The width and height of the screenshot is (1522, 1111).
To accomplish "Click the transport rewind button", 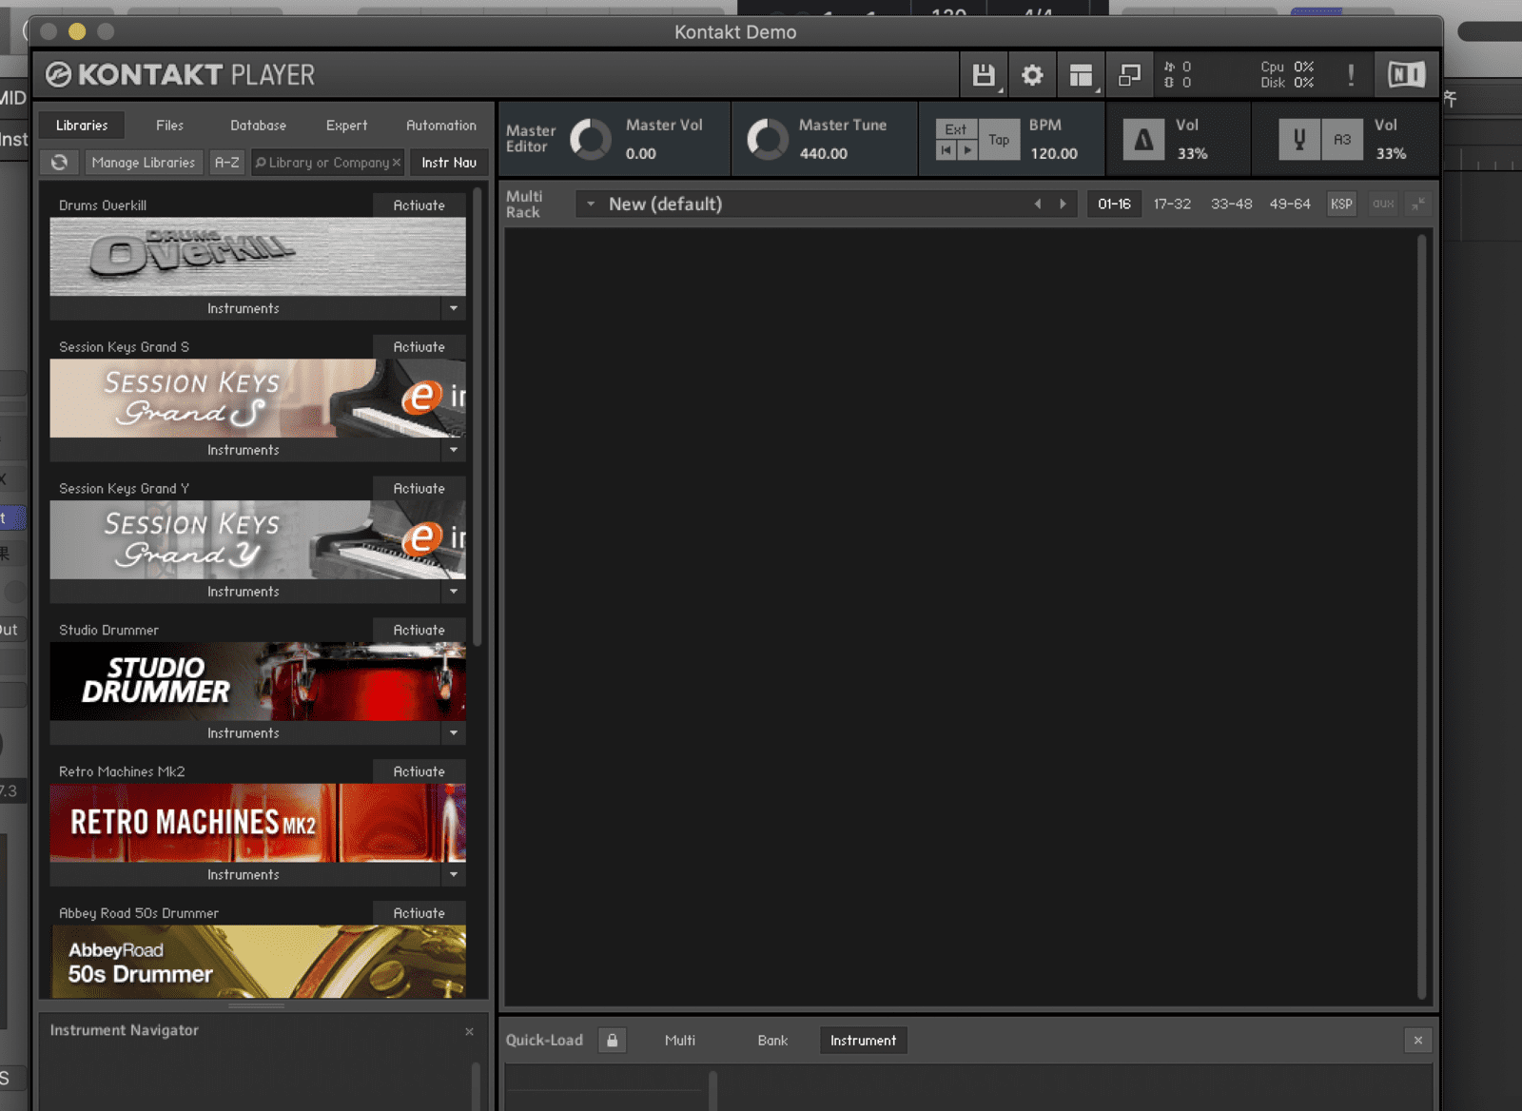I will coord(946,150).
